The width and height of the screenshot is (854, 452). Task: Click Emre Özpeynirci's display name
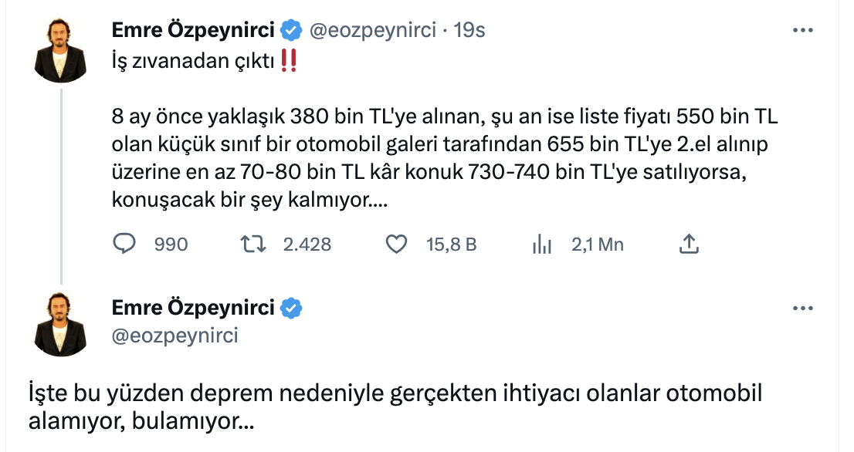(192, 29)
